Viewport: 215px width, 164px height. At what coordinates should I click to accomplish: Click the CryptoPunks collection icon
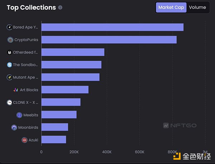click(10, 40)
